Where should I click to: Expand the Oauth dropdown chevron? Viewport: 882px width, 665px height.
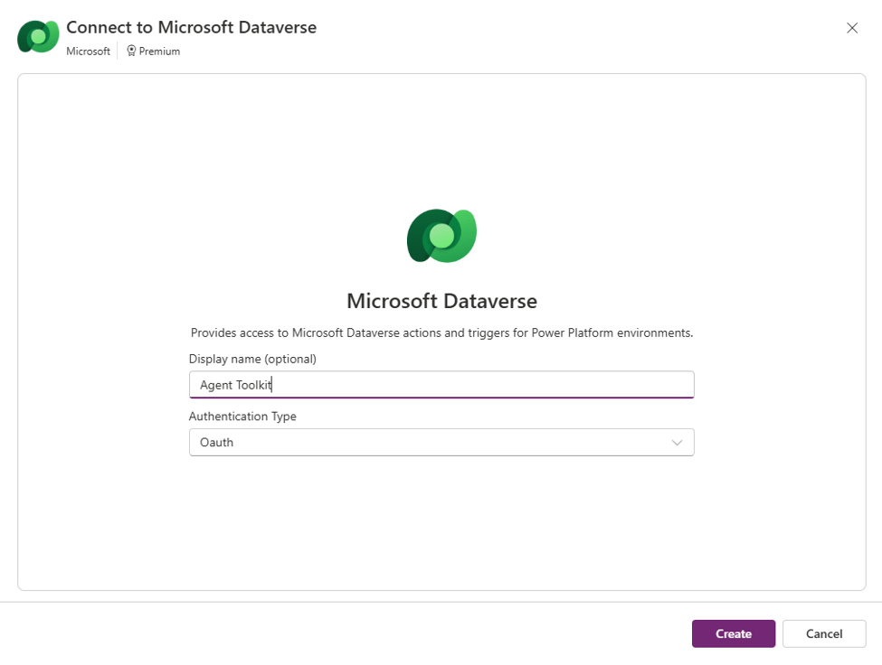coord(677,443)
